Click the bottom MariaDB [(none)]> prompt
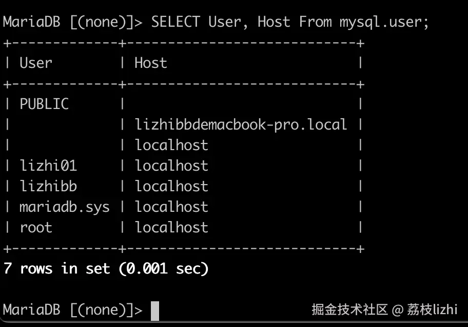Screen dimensions: 468x327 pyautogui.click(x=73, y=310)
